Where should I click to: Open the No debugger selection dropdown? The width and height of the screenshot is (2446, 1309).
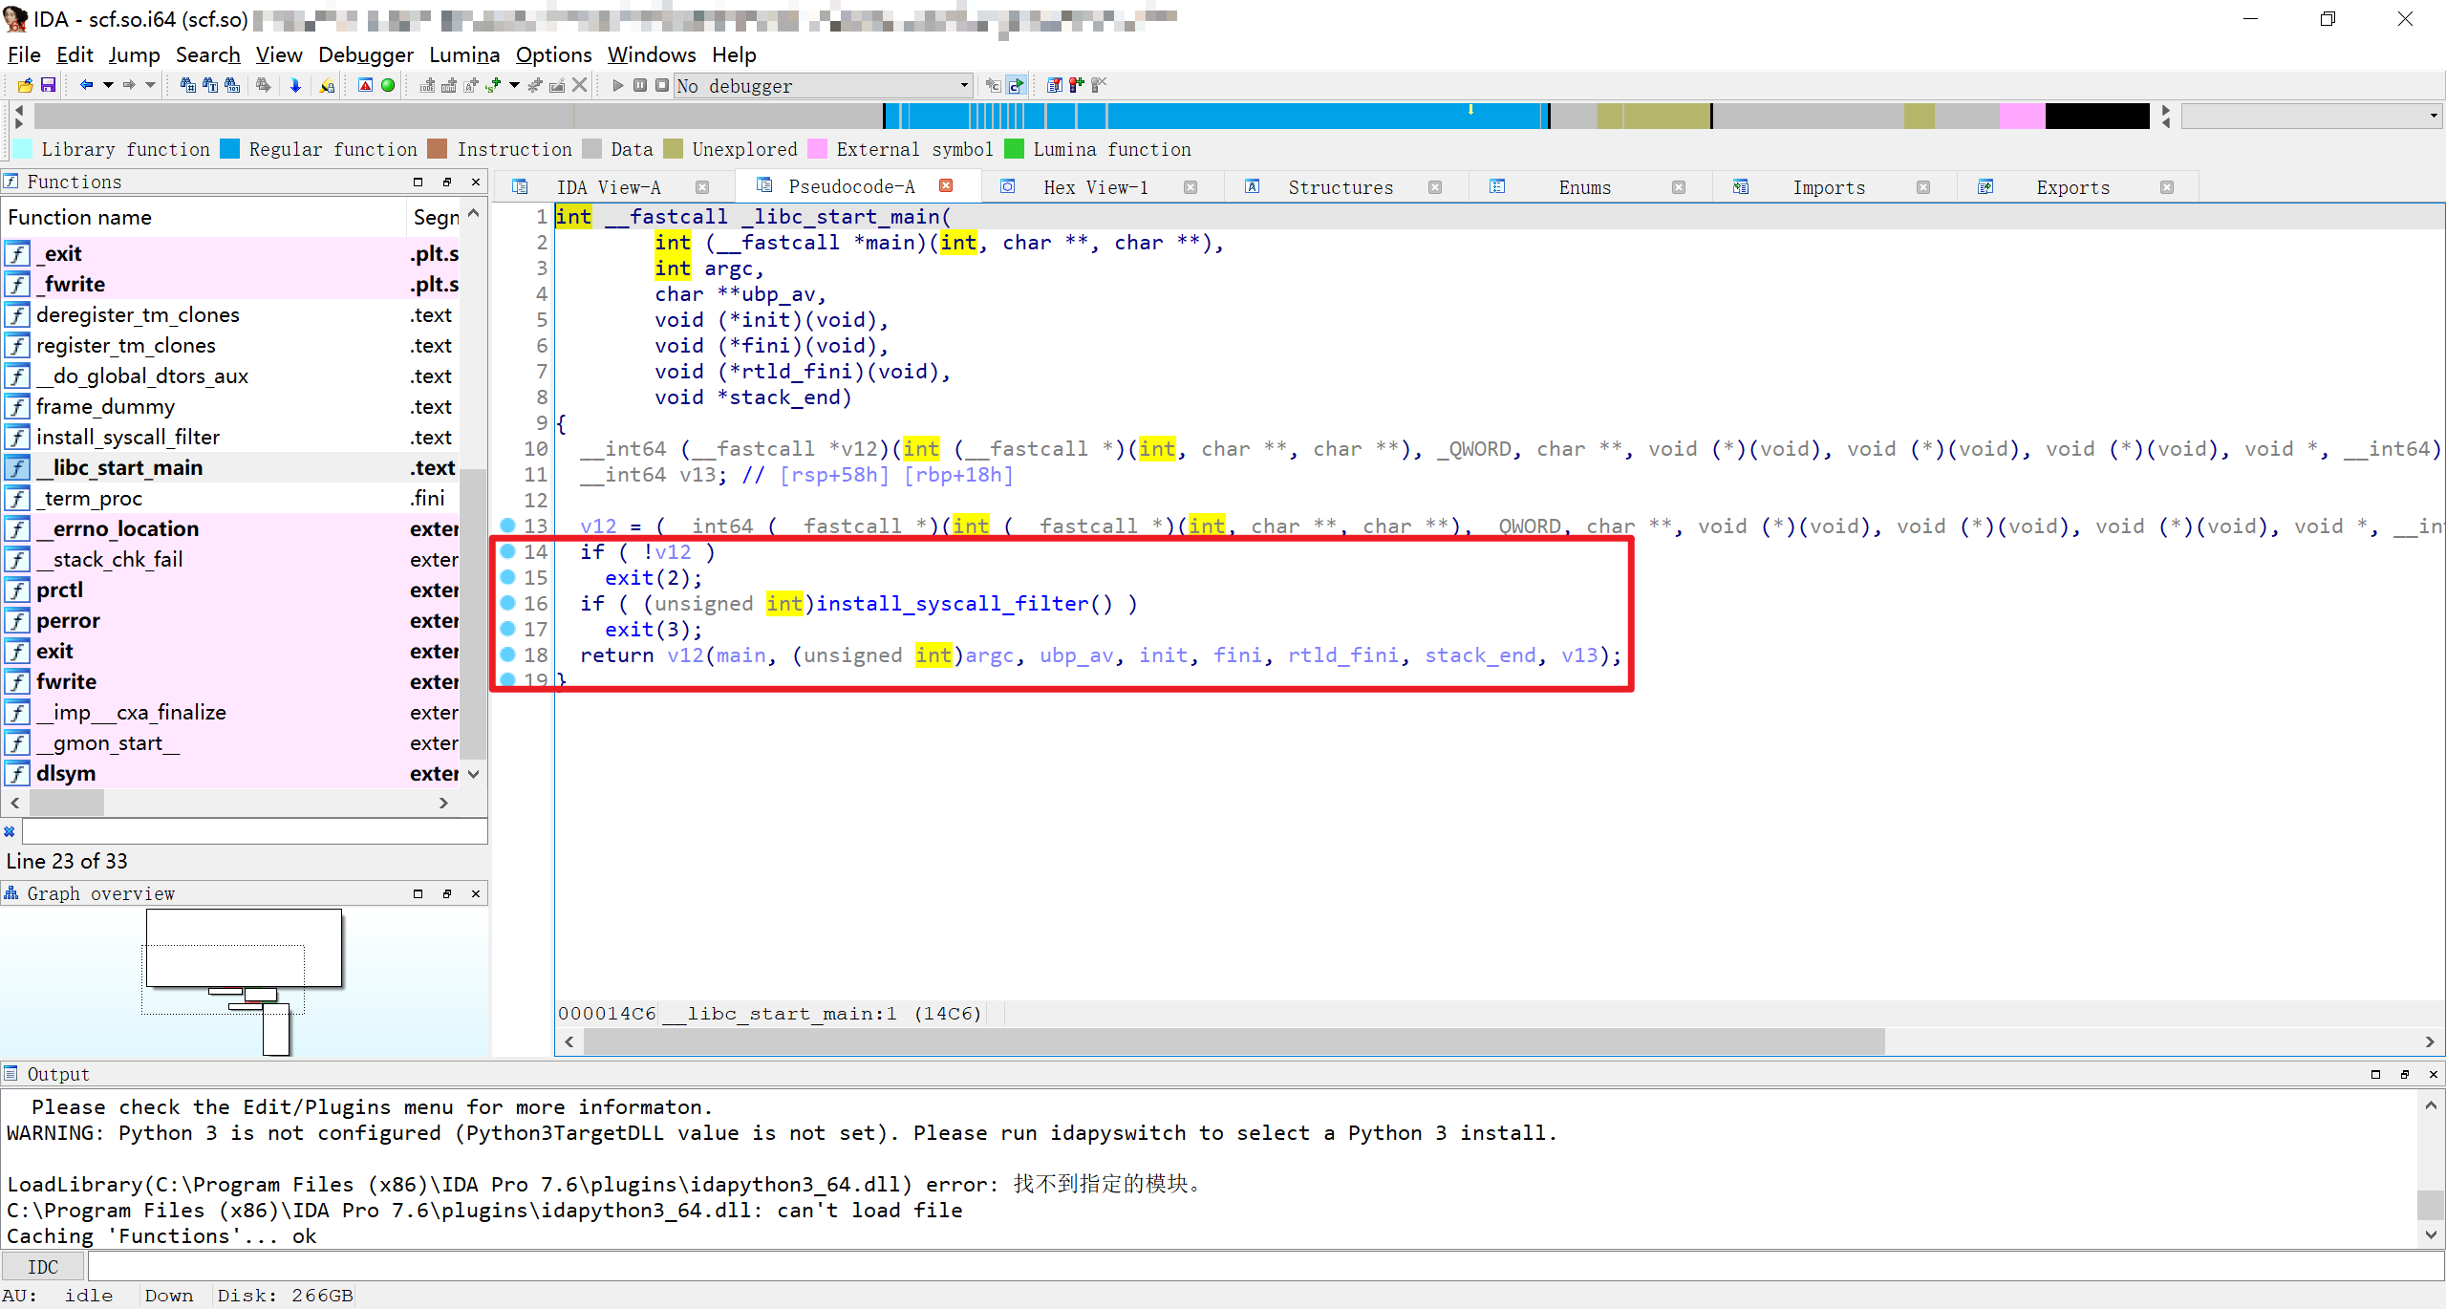[x=824, y=85]
